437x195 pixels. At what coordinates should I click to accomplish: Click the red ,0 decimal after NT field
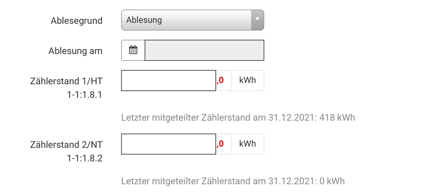(x=221, y=144)
